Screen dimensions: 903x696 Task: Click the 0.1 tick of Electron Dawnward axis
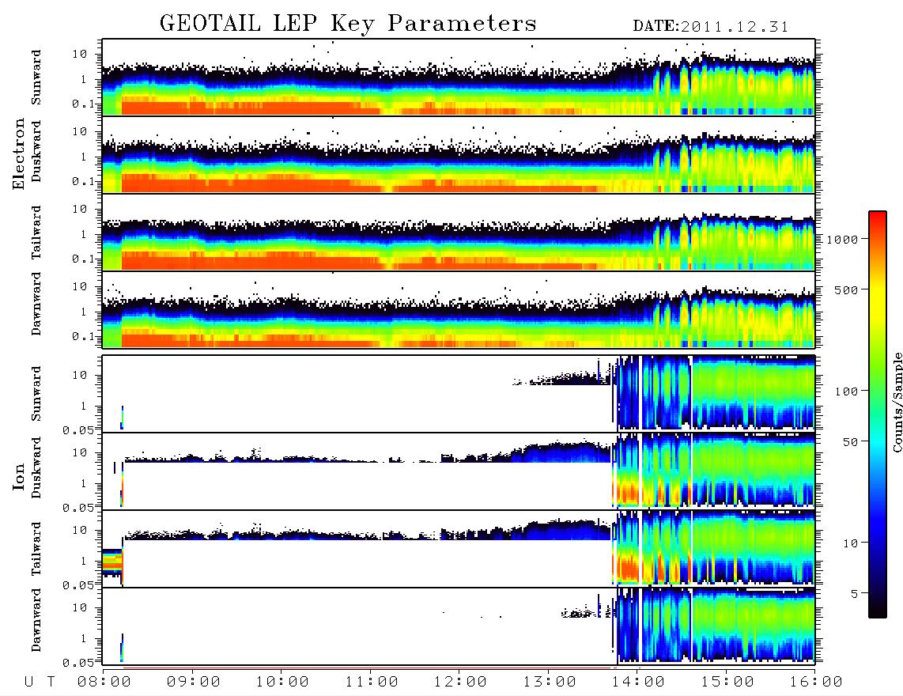pyautogui.click(x=84, y=336)
